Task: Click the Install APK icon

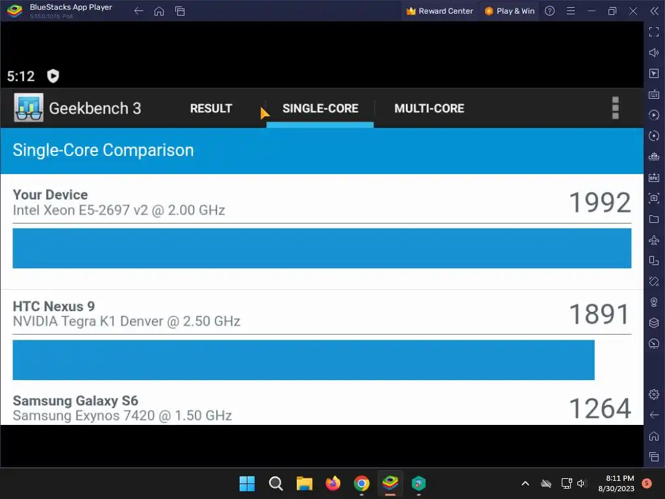Action: [x=653, y=177]
